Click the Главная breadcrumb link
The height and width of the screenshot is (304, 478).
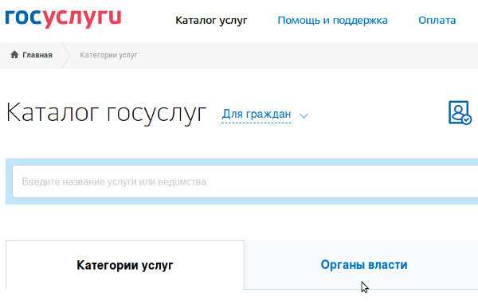[x=37, y=55]
